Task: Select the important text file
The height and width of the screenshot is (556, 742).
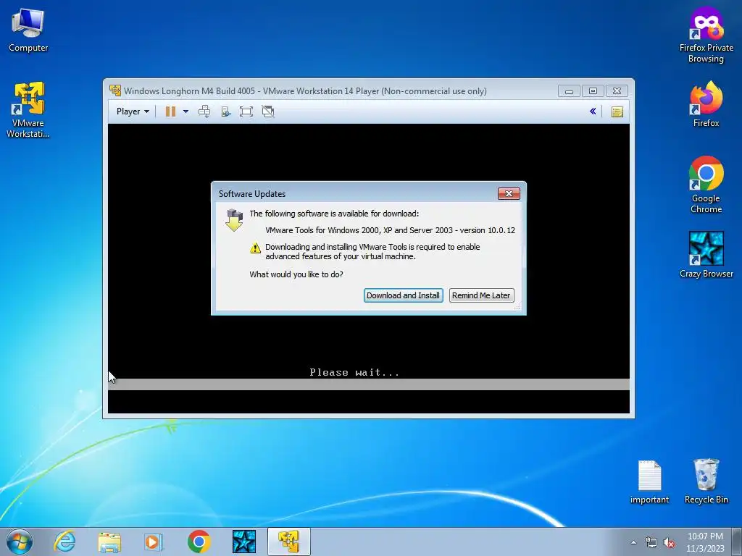Action: click(649, 482)
